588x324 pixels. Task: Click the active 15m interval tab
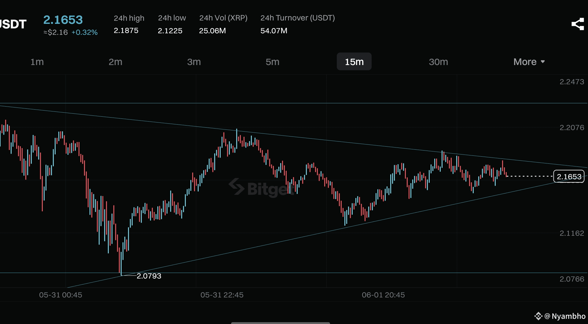click(x=354, y=62)
